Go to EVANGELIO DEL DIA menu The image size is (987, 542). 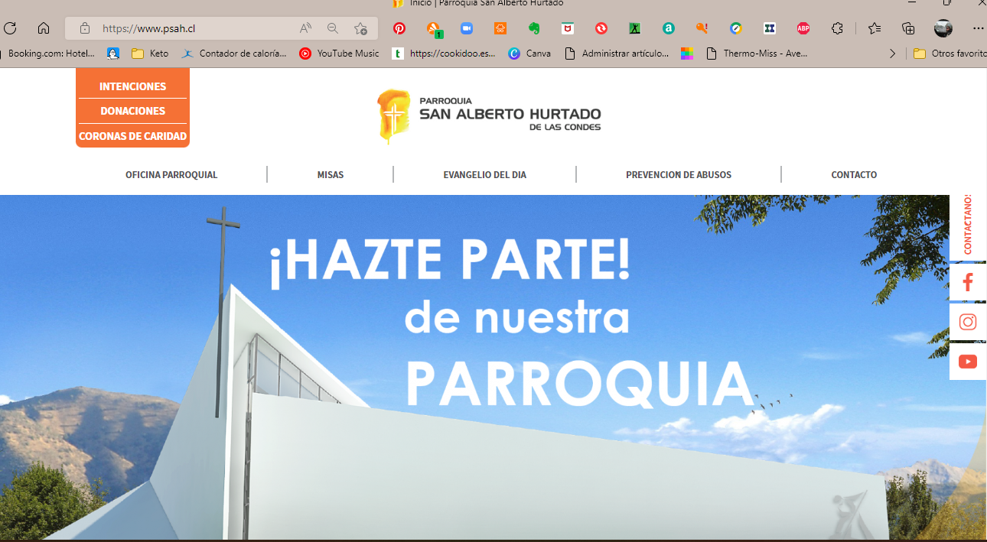[x=484, y=175]
